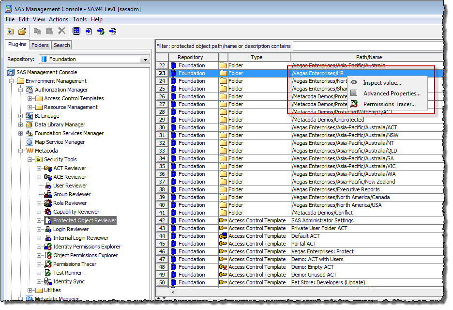Click the Capability Reviewer gear icon
Screen dimensions: 453x310
point(48,212)
